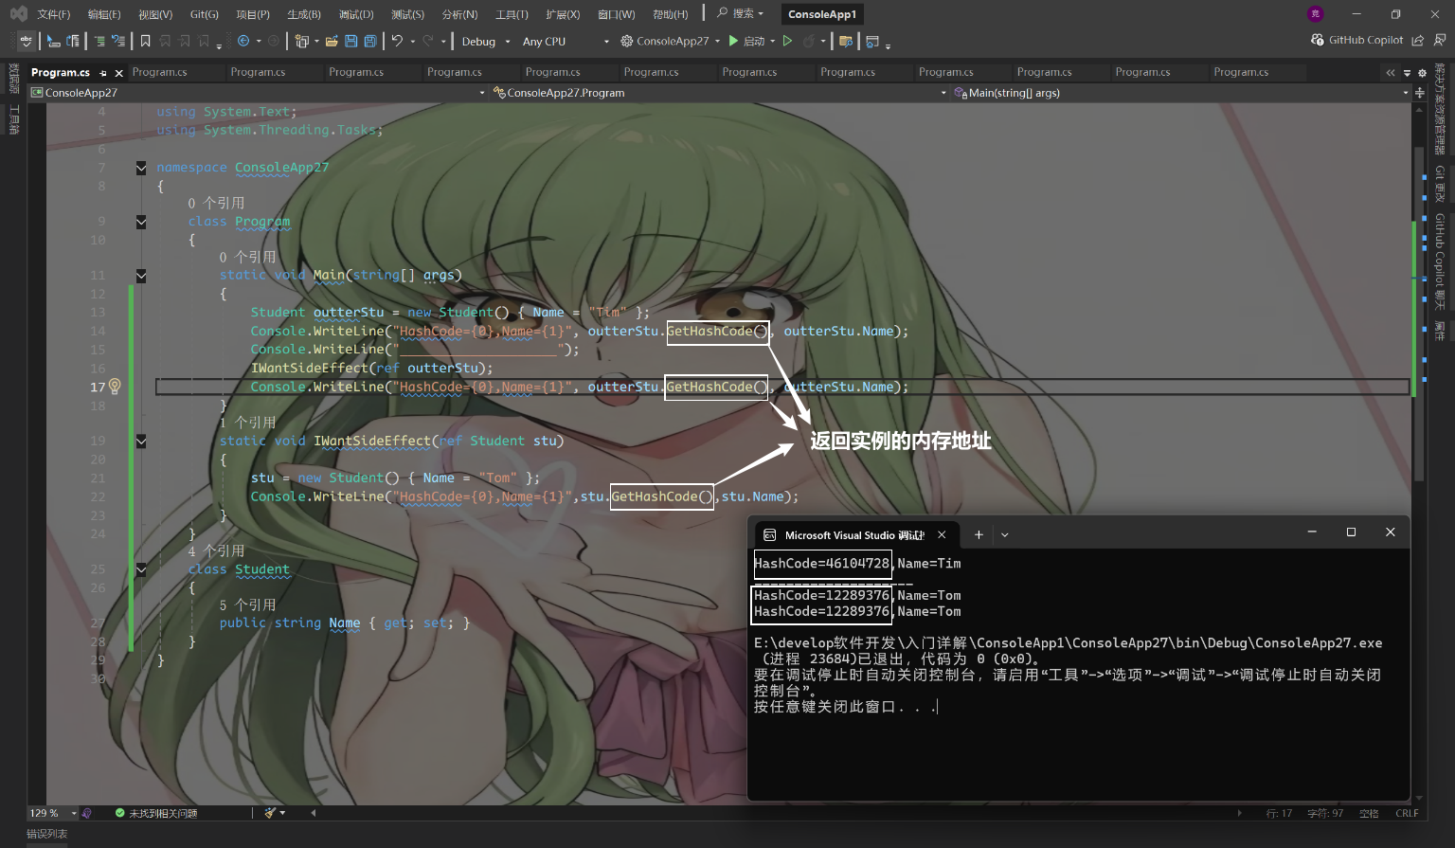Open the GitHub Copilot chat side tab
1455x848 pixels.
[1440, 262]
